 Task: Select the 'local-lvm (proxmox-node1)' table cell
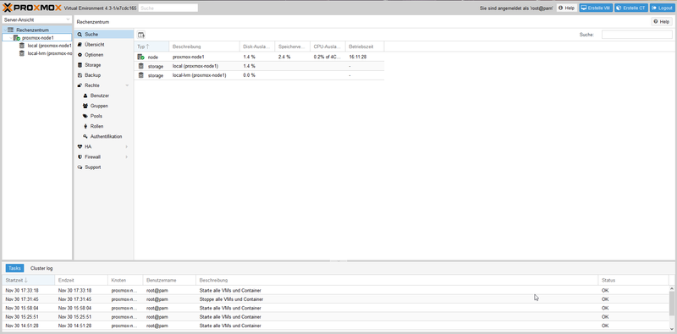[x=204, y=75]
